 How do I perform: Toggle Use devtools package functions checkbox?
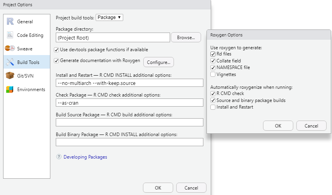[56, 50]
